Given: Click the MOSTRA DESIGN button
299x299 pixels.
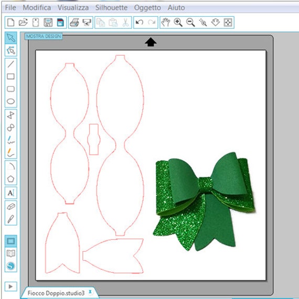Looking at the screenshot, I should point(44,36).
